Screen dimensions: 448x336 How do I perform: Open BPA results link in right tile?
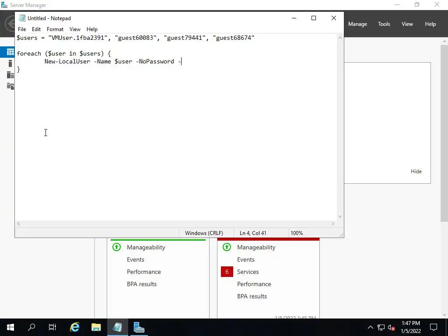252,296
